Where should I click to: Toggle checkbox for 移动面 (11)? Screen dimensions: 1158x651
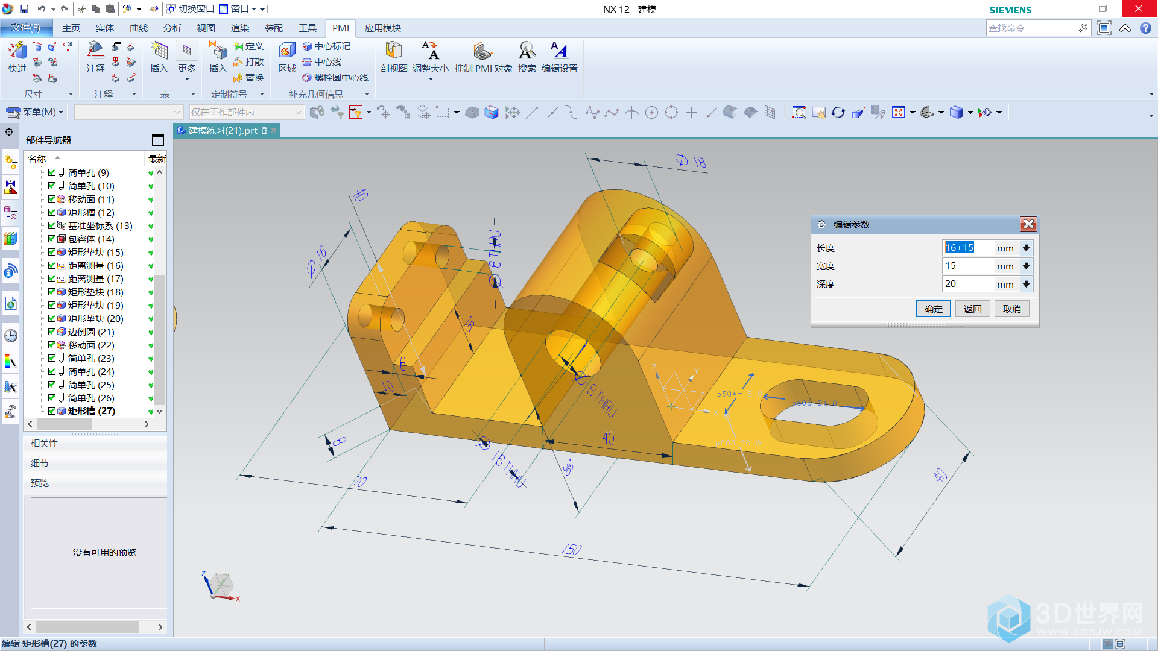point(52,199)
